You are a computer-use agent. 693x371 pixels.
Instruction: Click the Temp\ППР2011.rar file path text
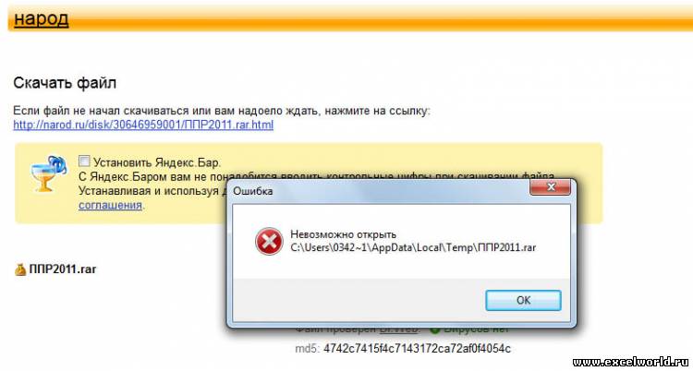496,247
